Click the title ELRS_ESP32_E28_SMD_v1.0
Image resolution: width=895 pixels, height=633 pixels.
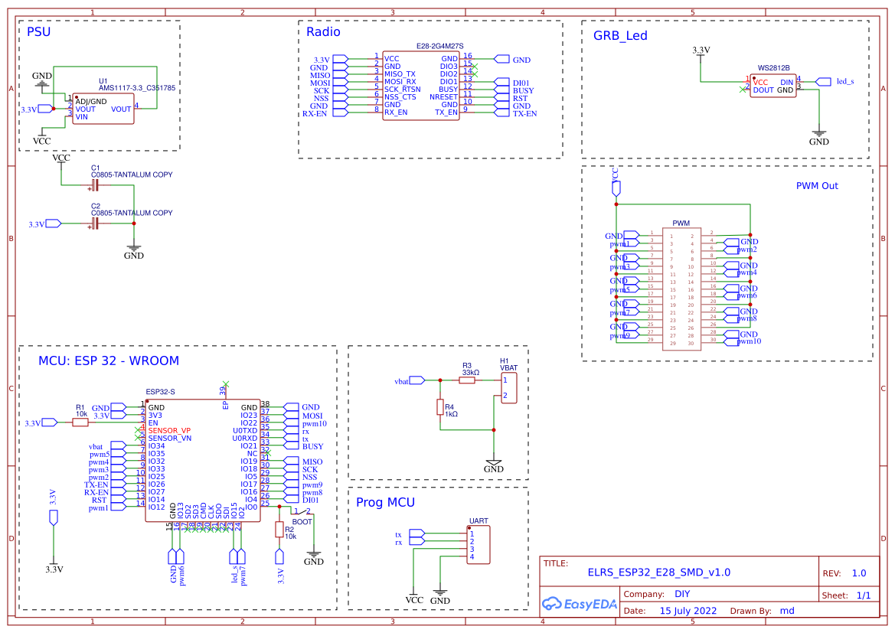pos(659,572)
